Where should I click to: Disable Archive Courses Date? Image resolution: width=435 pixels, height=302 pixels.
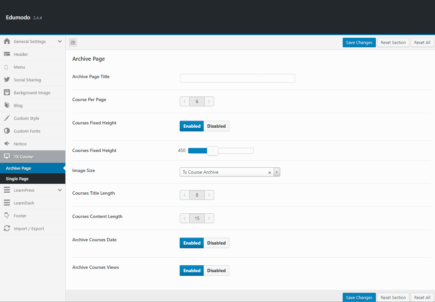[x=216, y=243]
